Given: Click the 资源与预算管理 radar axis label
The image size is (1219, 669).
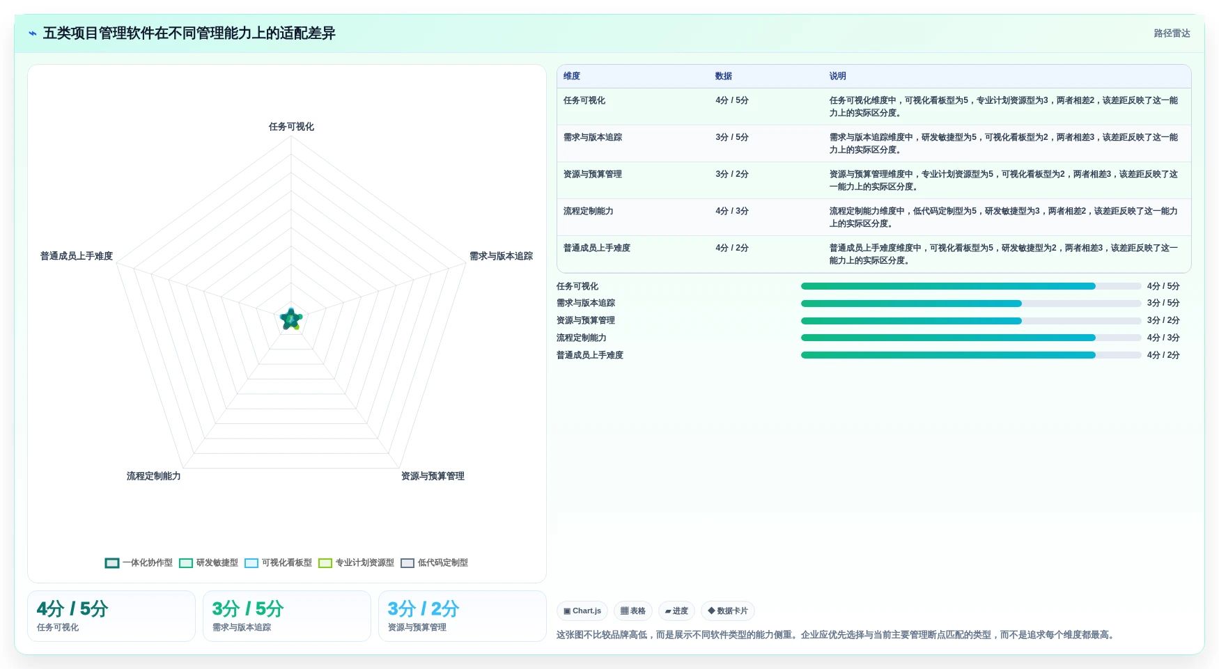Looking at the screenshot, I should click(x=433, y=476).
